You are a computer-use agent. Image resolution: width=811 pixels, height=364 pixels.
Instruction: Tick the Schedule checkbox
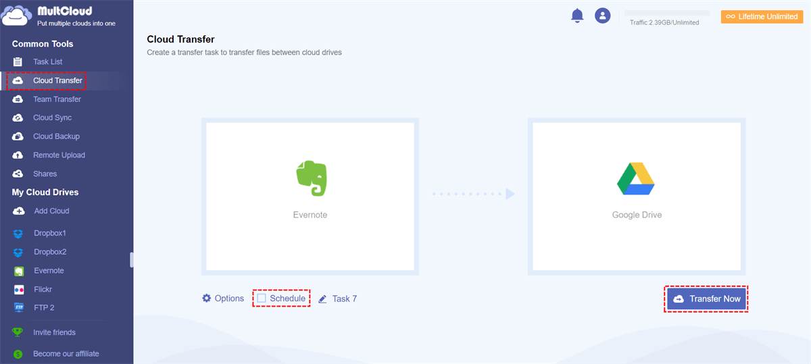pos(262,298)
